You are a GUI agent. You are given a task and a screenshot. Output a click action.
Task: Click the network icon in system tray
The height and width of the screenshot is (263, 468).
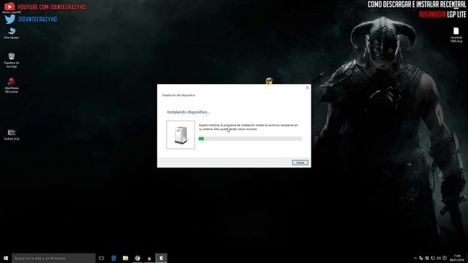click(433, 258)
